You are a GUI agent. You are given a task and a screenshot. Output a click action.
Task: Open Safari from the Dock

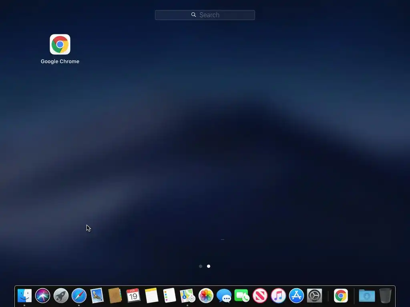click(x=79, y=296)
